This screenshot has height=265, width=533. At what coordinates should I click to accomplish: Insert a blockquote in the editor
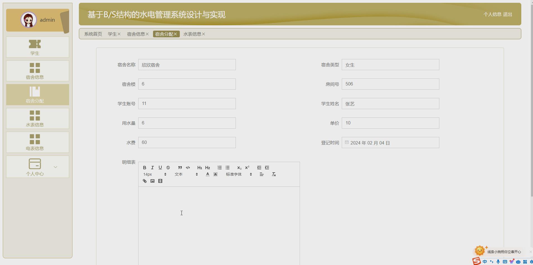180,168
